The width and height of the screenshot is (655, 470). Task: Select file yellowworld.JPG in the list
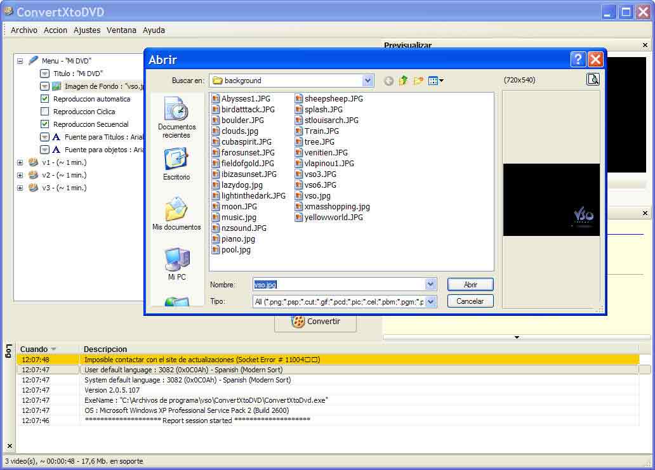(329, 218)
